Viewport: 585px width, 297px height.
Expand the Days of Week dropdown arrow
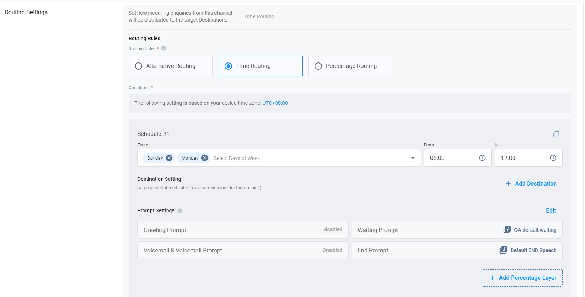click(x=413, y=158)
